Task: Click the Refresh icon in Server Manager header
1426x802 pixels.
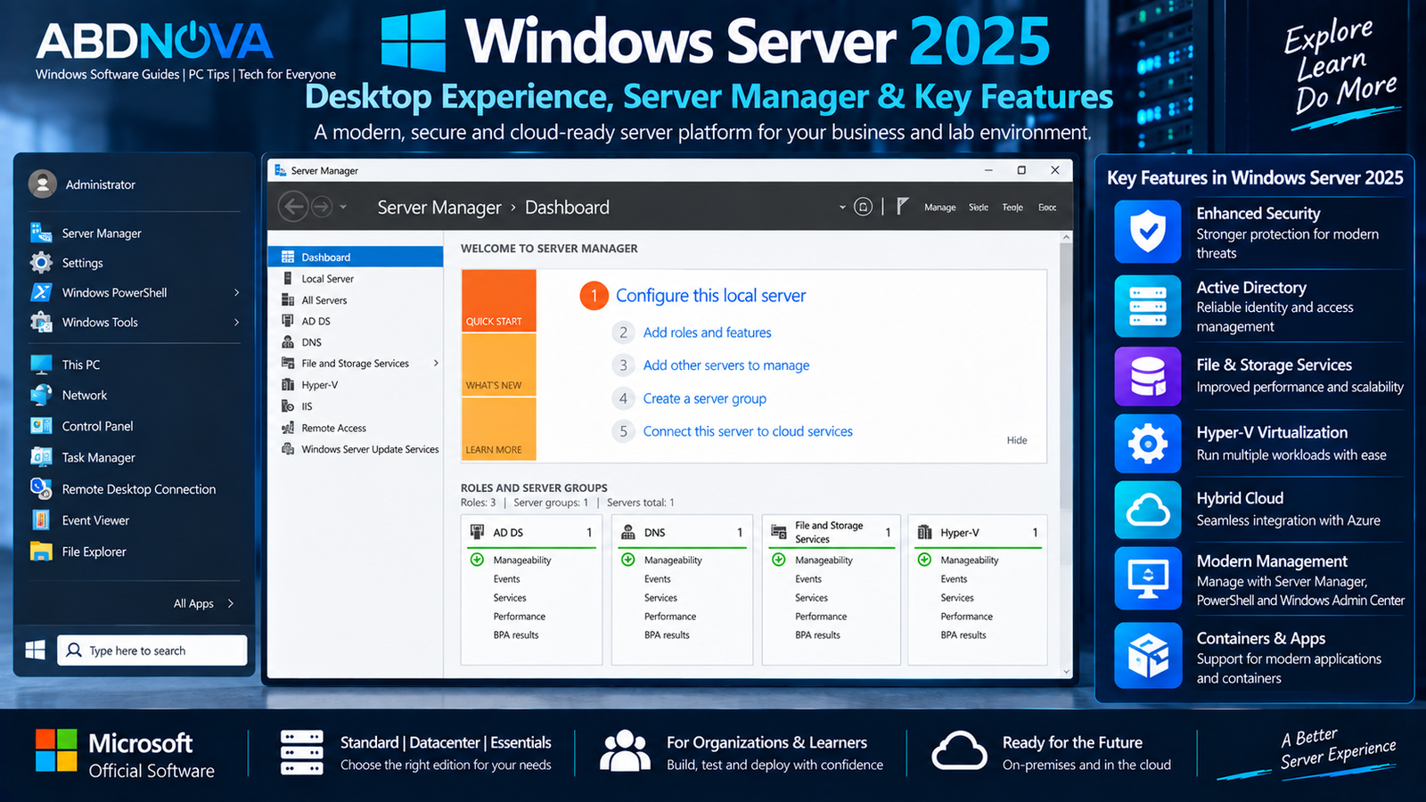Action: 863,207
